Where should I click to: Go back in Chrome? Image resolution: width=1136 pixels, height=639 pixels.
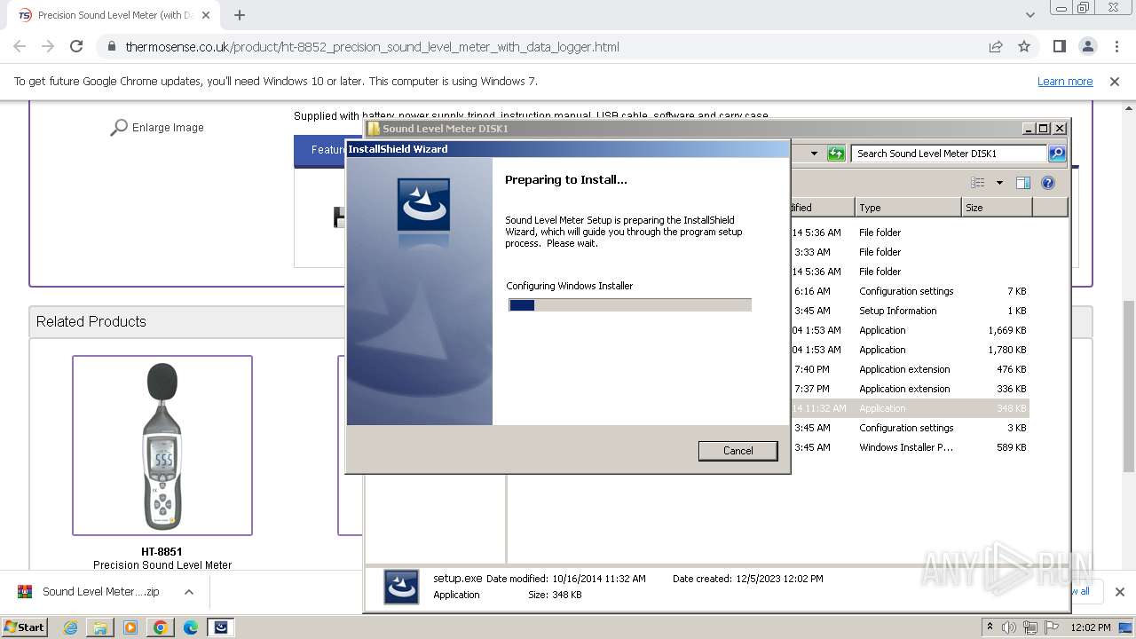pyautogui.click(x=20, y=46)
